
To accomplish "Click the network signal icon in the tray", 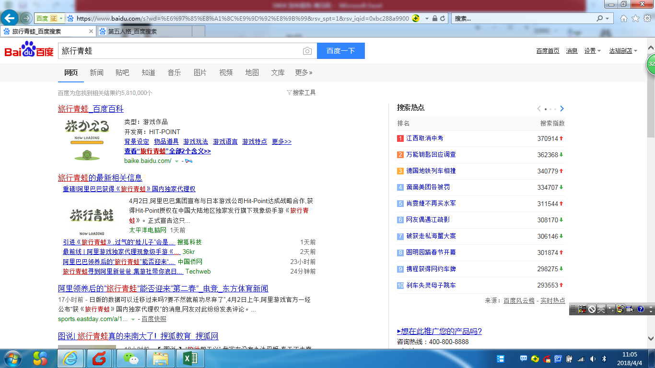I will coord(581,358).
